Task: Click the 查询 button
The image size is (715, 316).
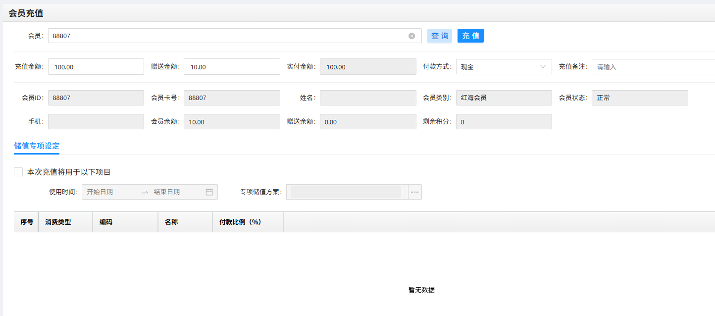Action: (x=439, y=36)
